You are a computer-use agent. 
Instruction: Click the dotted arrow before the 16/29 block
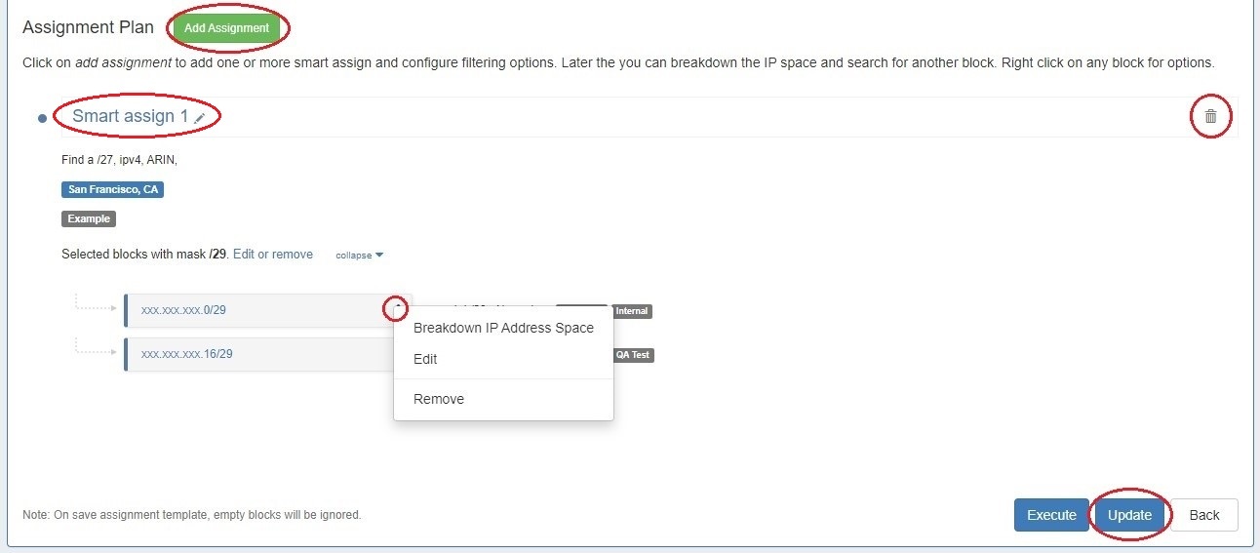click(96, 350)
